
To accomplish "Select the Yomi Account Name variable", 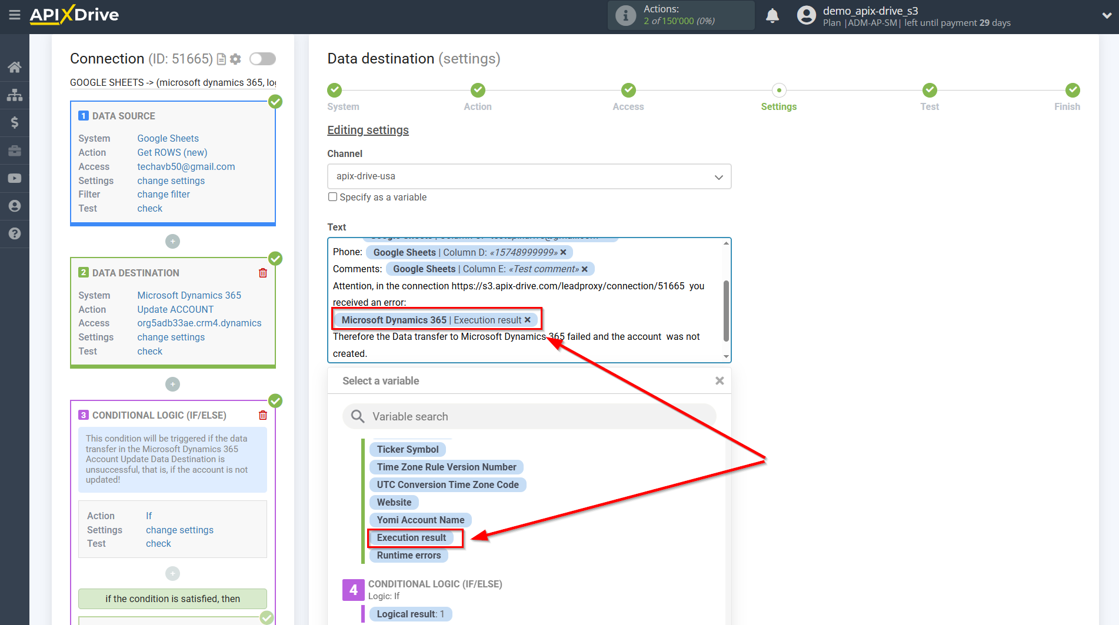I will click(x=421, y=520).
